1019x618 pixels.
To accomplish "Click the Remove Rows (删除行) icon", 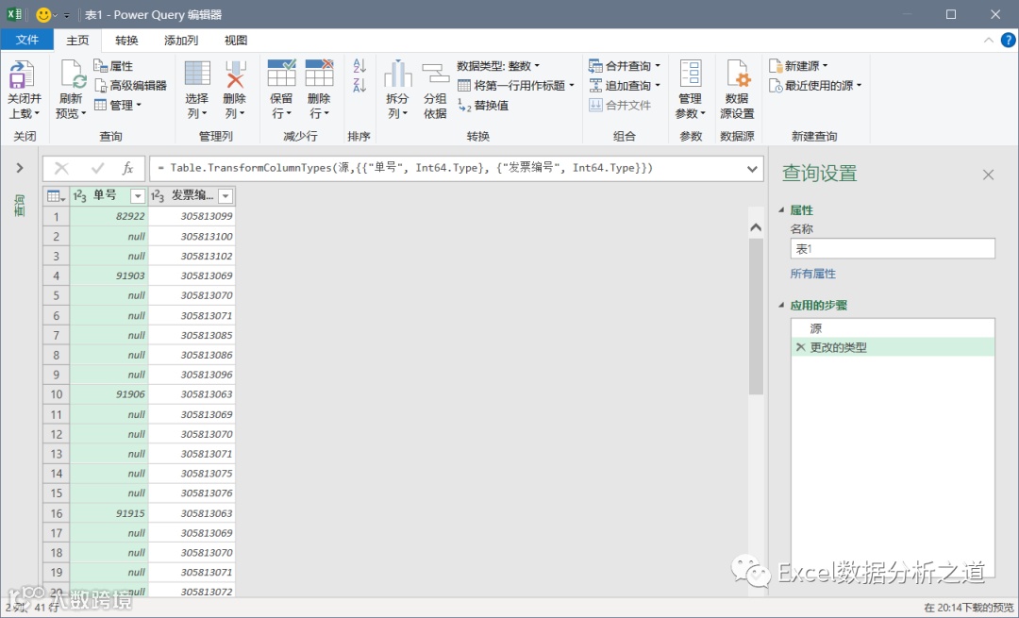I will (319, 73).
